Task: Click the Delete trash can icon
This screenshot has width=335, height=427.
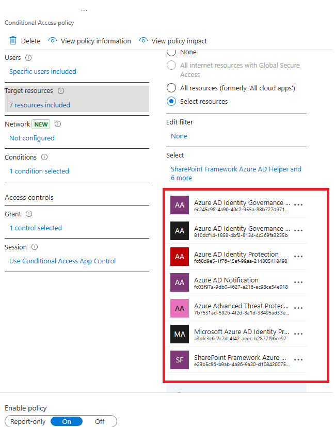Action: click(13, 40)
